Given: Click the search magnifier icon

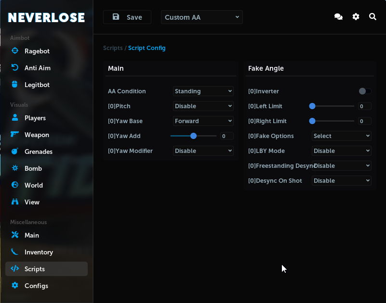Looking at the screenshot, I should [x=373, y=17].
